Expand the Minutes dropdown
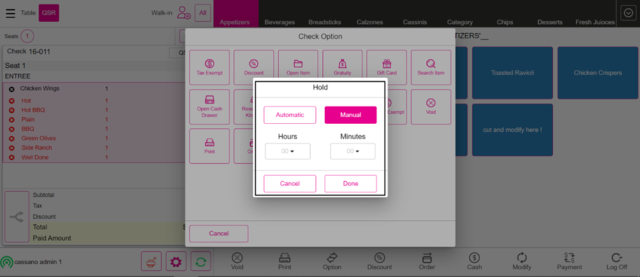Image resolution: width=640 pixels, height=277 pixels. click(x=352, y=151)
